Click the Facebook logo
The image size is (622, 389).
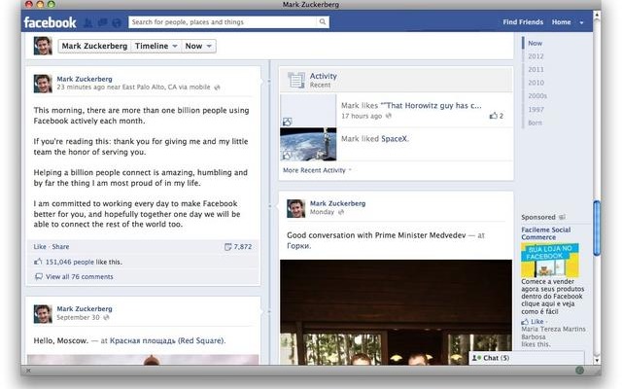pyautogui.click(x=50, y=22)
